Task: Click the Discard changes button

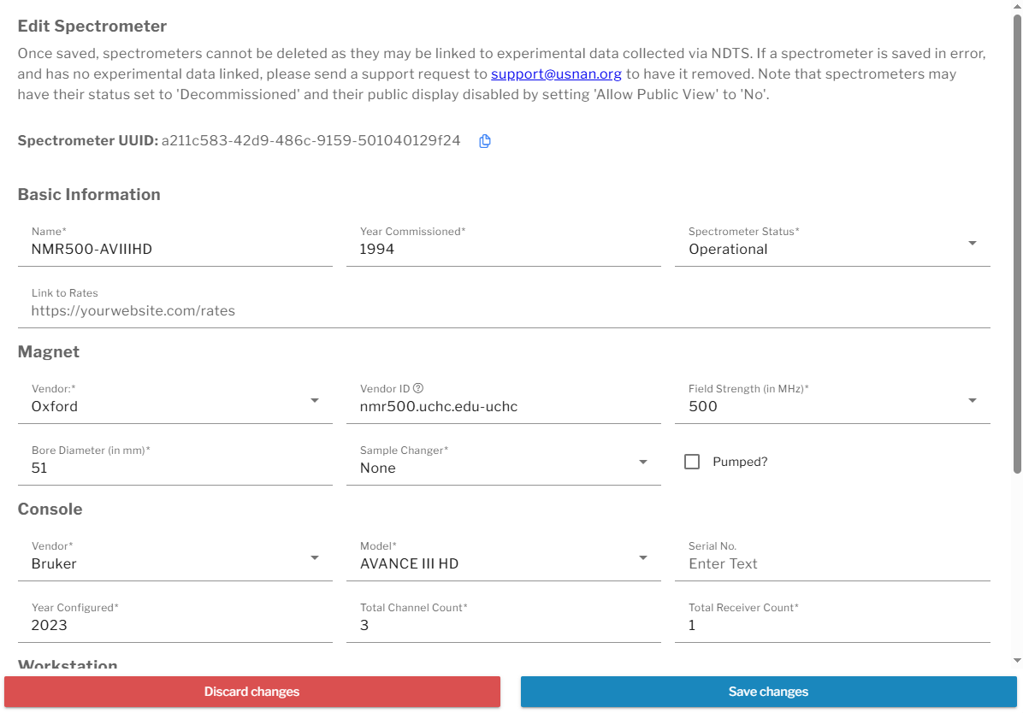Action: point(251,692)
